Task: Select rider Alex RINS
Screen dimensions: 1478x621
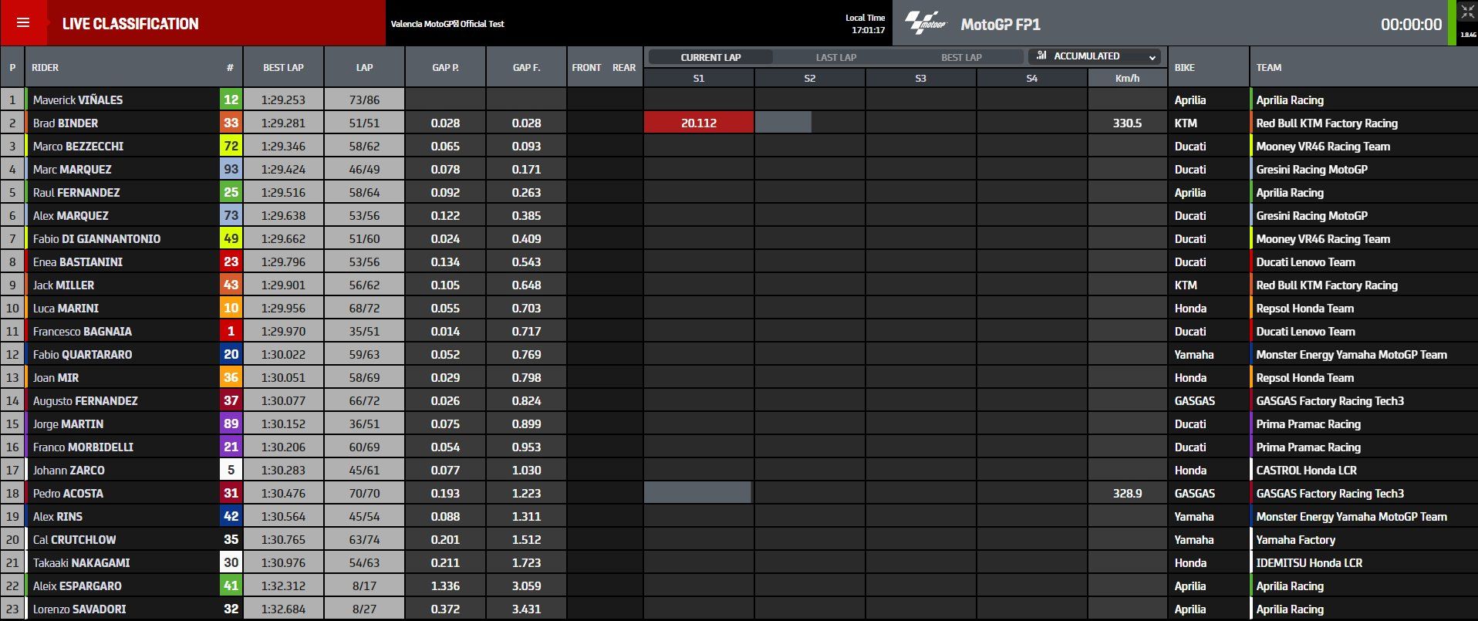Action: pyautogui.click(x=57, y=516)
